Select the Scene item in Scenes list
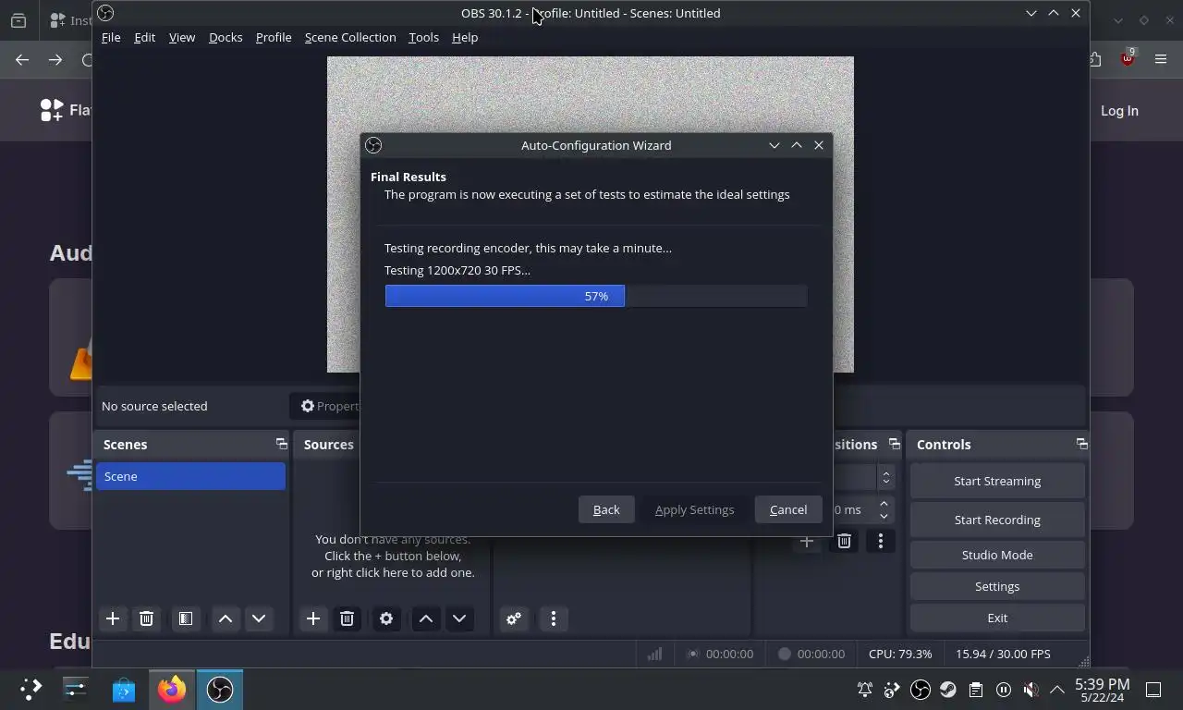This screenshot has height=710, width=1183. (190, 476)
